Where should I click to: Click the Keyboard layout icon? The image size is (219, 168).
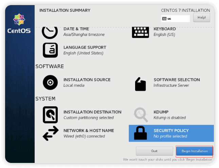click(x=140, y=32)
